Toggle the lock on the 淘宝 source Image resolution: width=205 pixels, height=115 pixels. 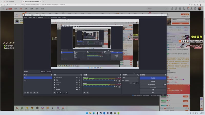pyautogui.click(x=79, y=80)
